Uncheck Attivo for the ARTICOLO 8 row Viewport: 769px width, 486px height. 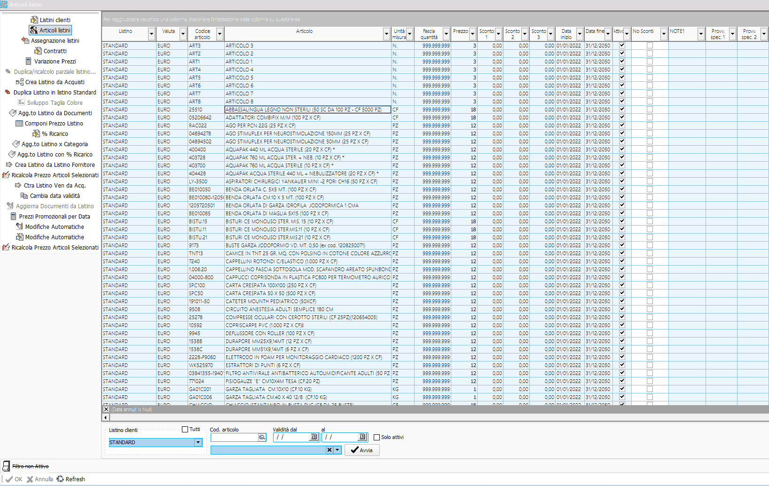[x=622, y=102]
